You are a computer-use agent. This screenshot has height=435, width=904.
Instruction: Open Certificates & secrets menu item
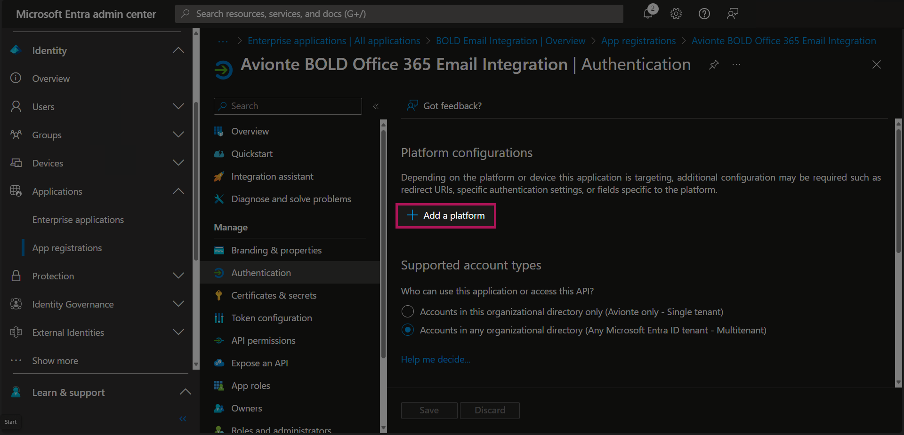(274, 295)
